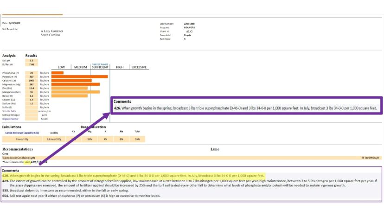
Task: Click the "Calculations" section heading
Action: click(x=12, y=127)
